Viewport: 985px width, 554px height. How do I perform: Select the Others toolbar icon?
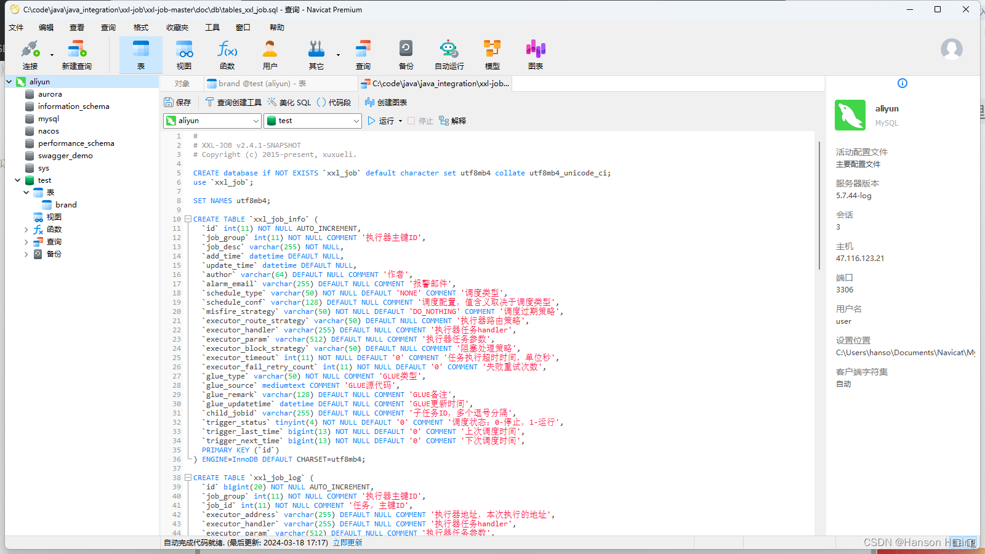tap(316, 55)
